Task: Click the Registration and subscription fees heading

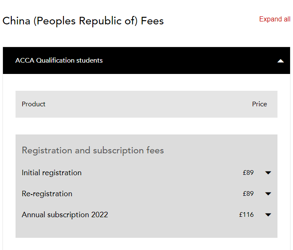Action: 93,150
